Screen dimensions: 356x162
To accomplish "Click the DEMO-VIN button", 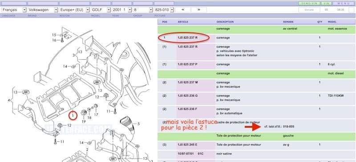I will (309, 4).
